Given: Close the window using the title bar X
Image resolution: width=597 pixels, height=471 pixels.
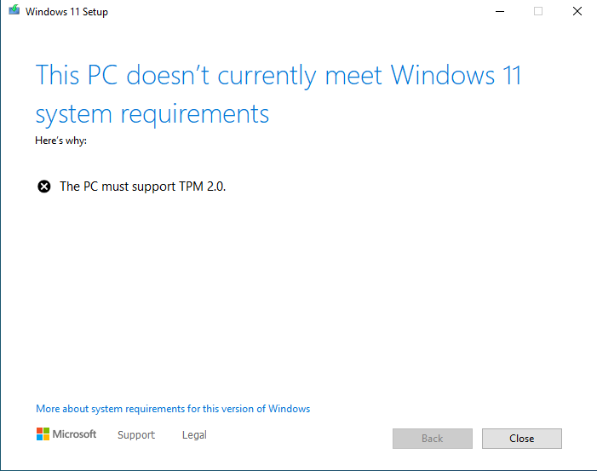Looking at the screenshot, I should [577, 11].
